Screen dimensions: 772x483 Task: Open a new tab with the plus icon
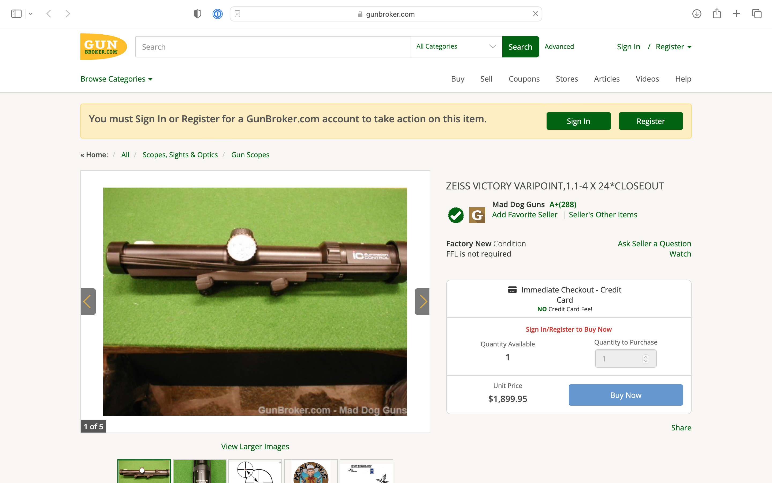pos(736,14)
